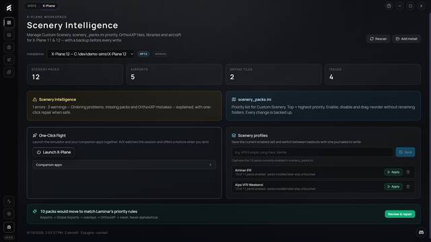The width and height of the screenshot is (431, 242).
Task: Apply the Airliner IFR profile
Action: point(393,172)
